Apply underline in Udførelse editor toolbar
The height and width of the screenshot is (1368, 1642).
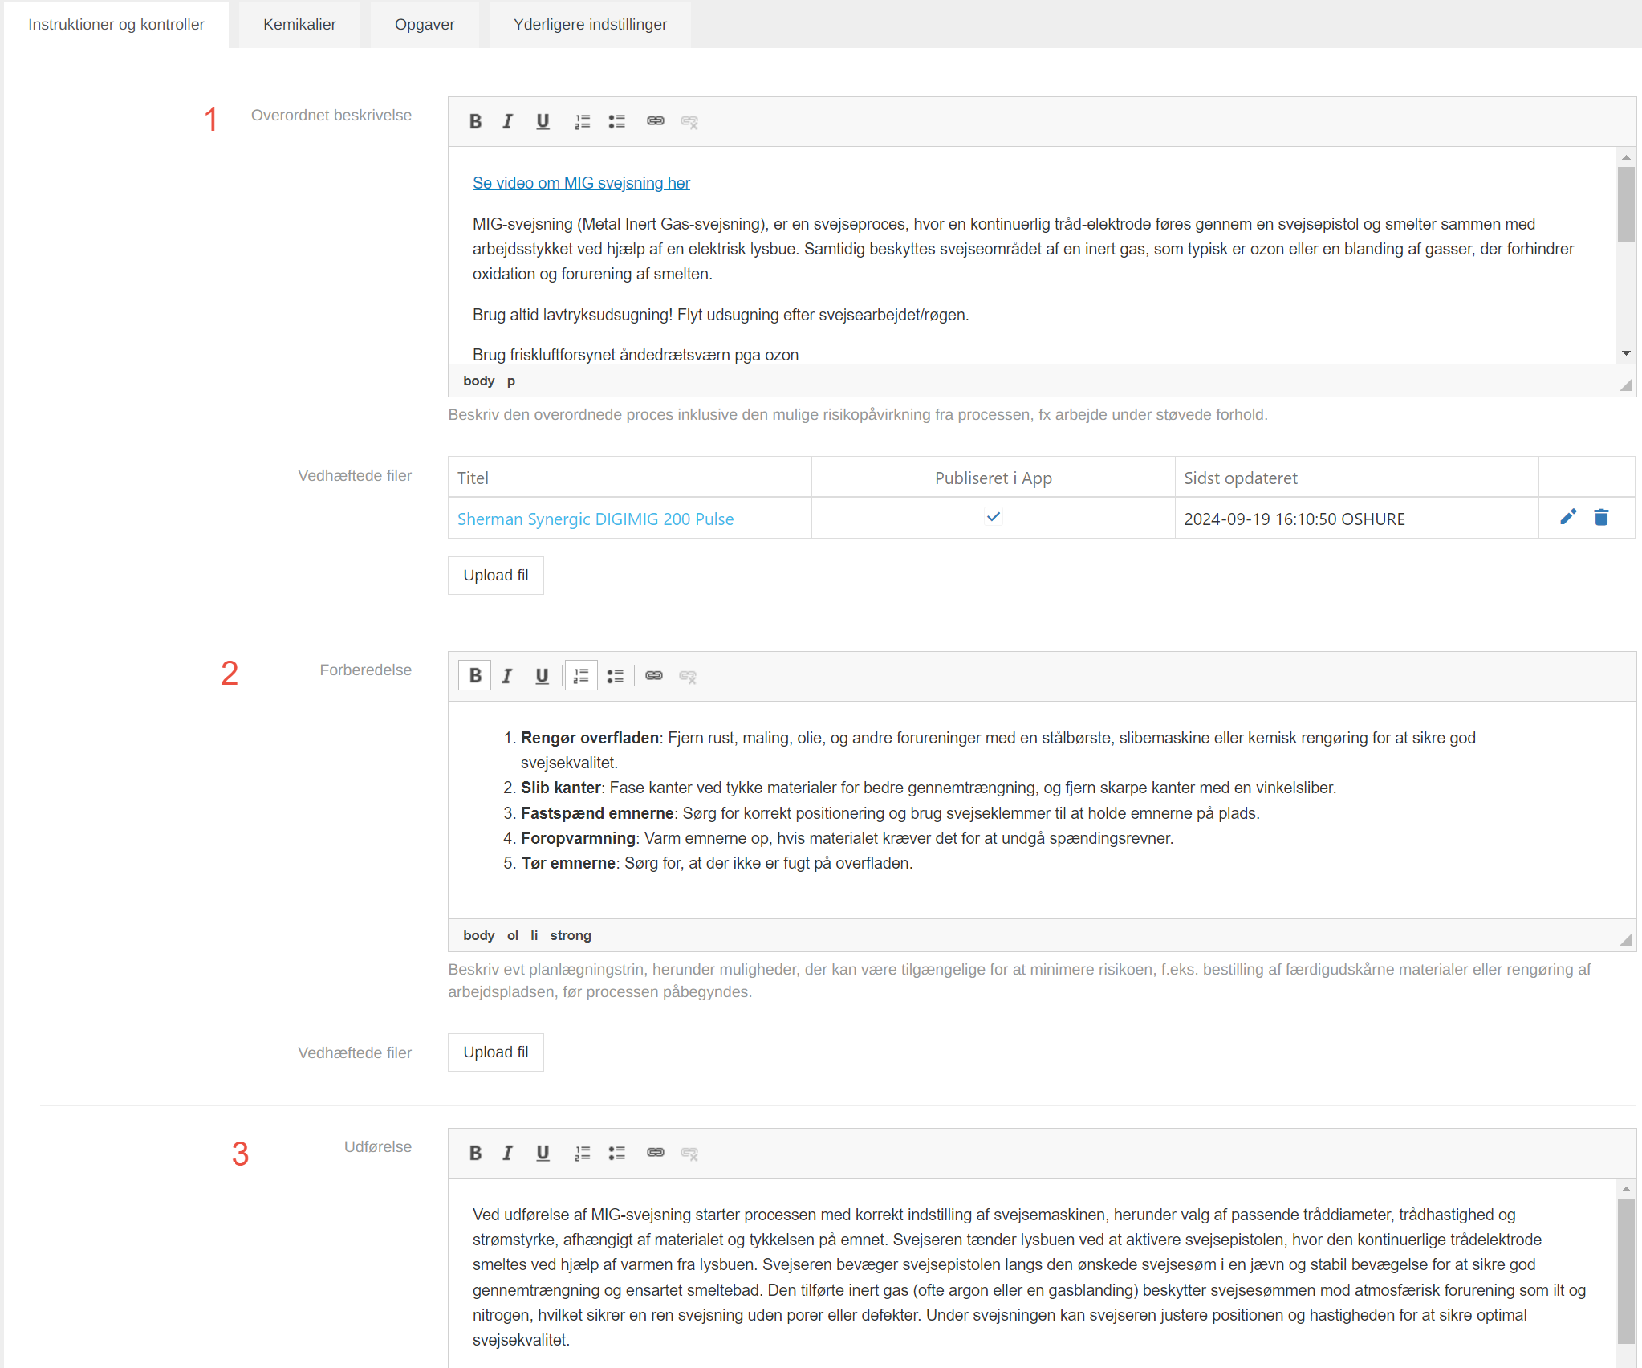click(543, 1153)
